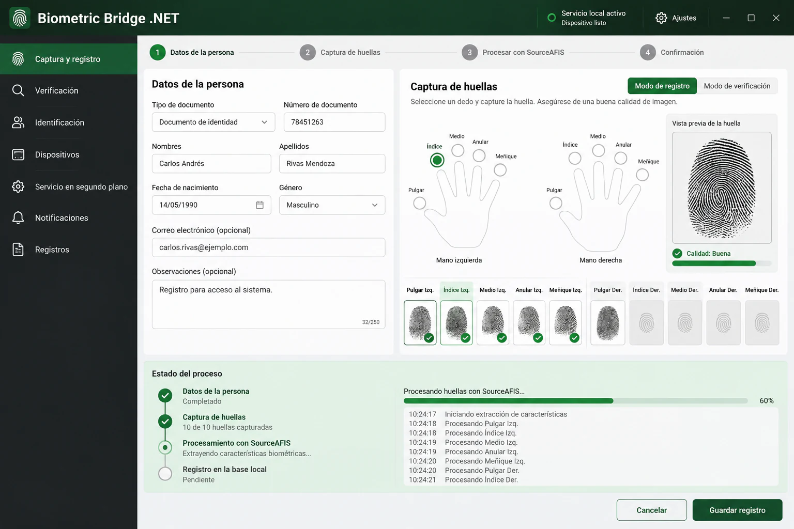Open the Género dropdown

(x=332, y=205)
